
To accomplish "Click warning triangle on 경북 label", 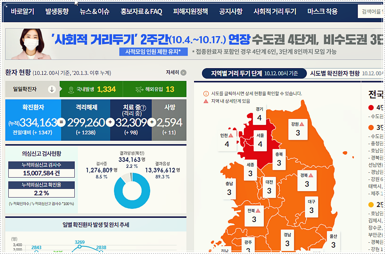I will click(311, 175).
